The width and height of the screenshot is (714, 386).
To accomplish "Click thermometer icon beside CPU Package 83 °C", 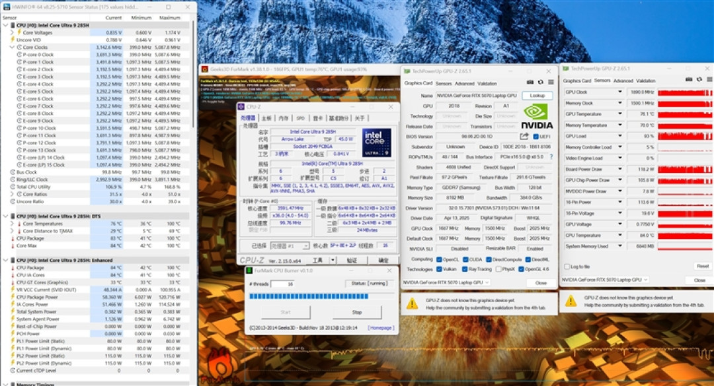I will click(x=13, y=238).
